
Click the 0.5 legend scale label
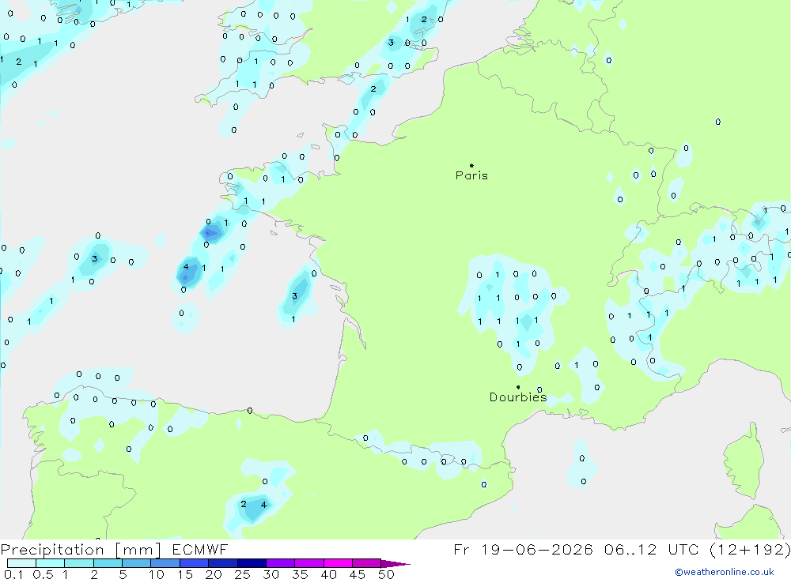click(43, 574)
